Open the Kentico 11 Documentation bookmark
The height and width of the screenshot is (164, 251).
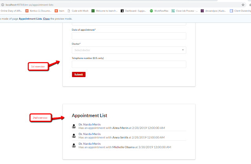coord(38,11)
